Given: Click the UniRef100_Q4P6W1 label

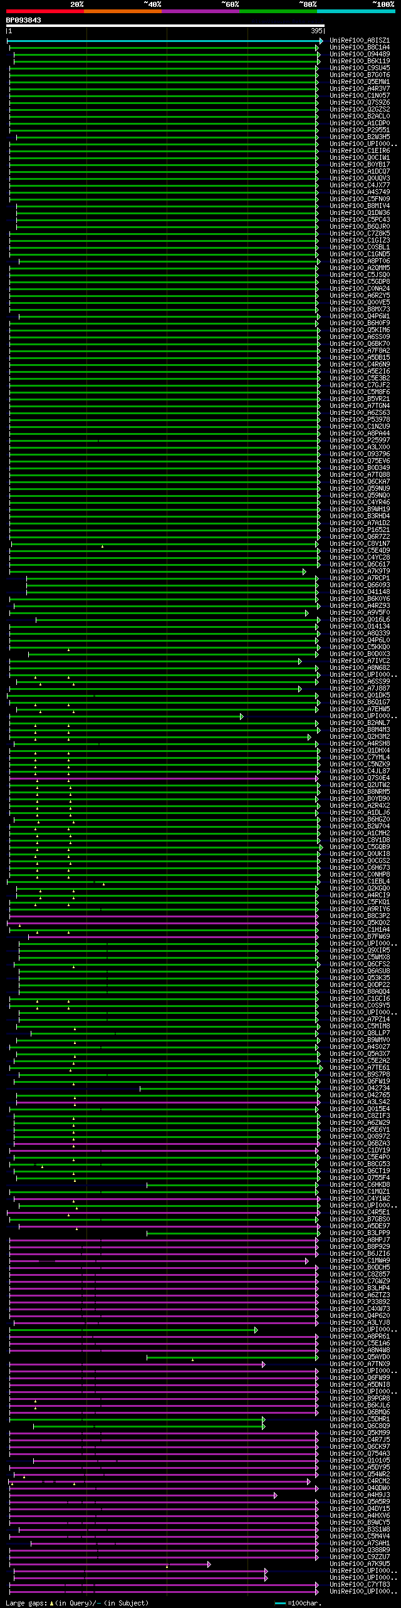Looking at the screenshot, I should pyautogui.click(x=360, y=316).
